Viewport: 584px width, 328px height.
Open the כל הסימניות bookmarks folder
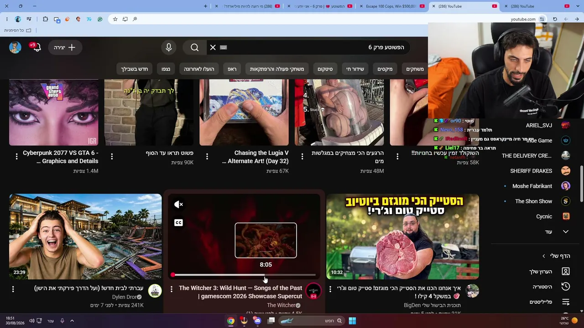pos(18,31)
